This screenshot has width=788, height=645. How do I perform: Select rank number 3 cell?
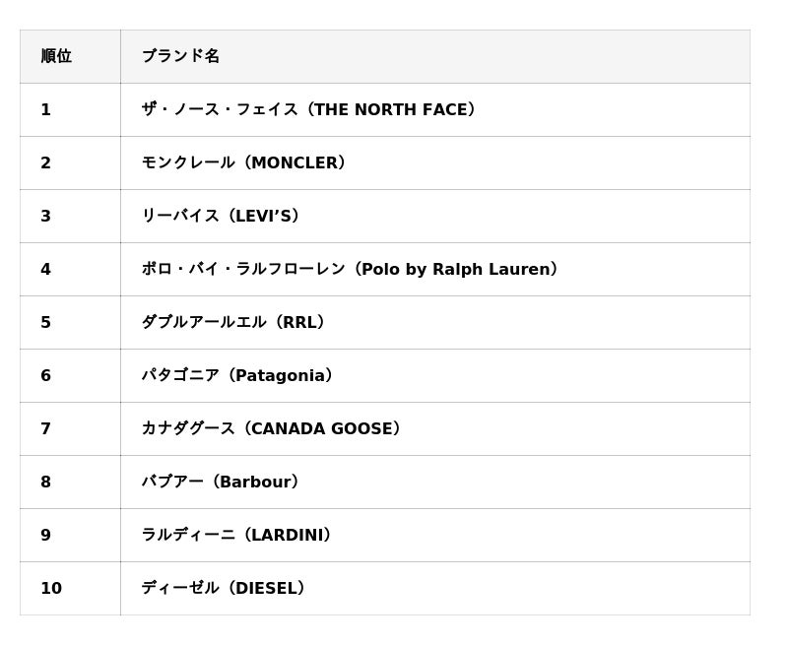(x=46, y=216)
